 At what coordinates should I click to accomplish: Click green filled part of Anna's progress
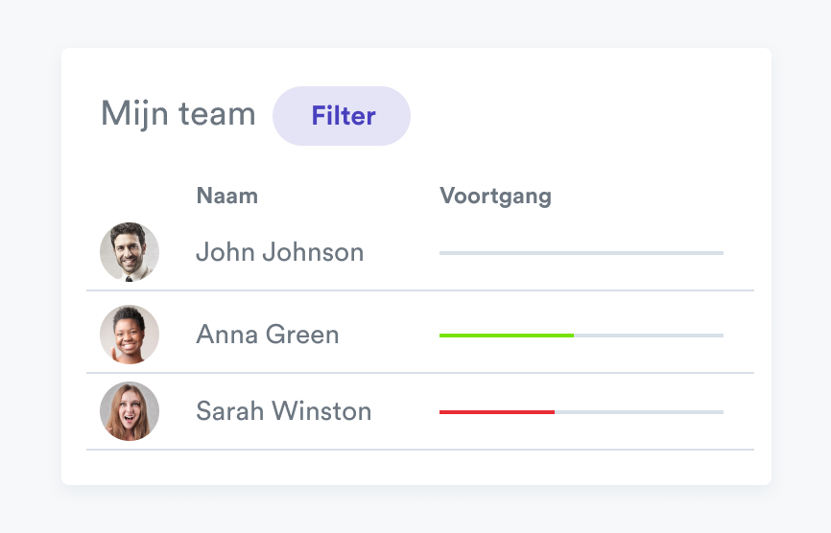point(506,336)
